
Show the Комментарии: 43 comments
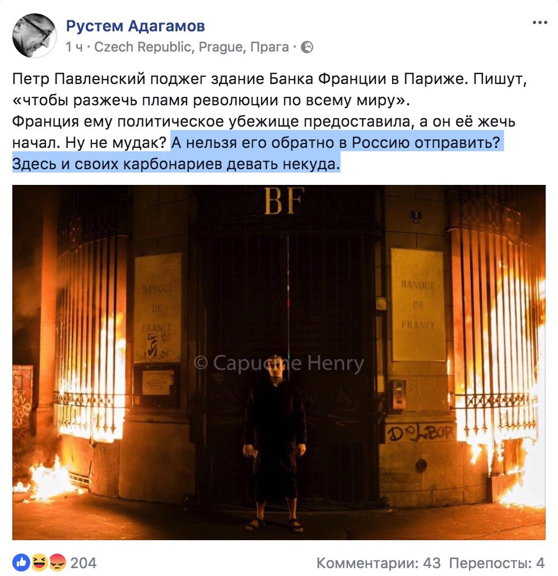[x=378, y=563]
